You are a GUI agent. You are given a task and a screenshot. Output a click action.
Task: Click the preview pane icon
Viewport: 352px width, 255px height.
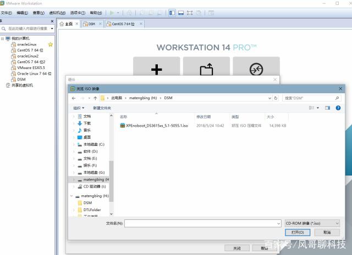tap(327, 108)
